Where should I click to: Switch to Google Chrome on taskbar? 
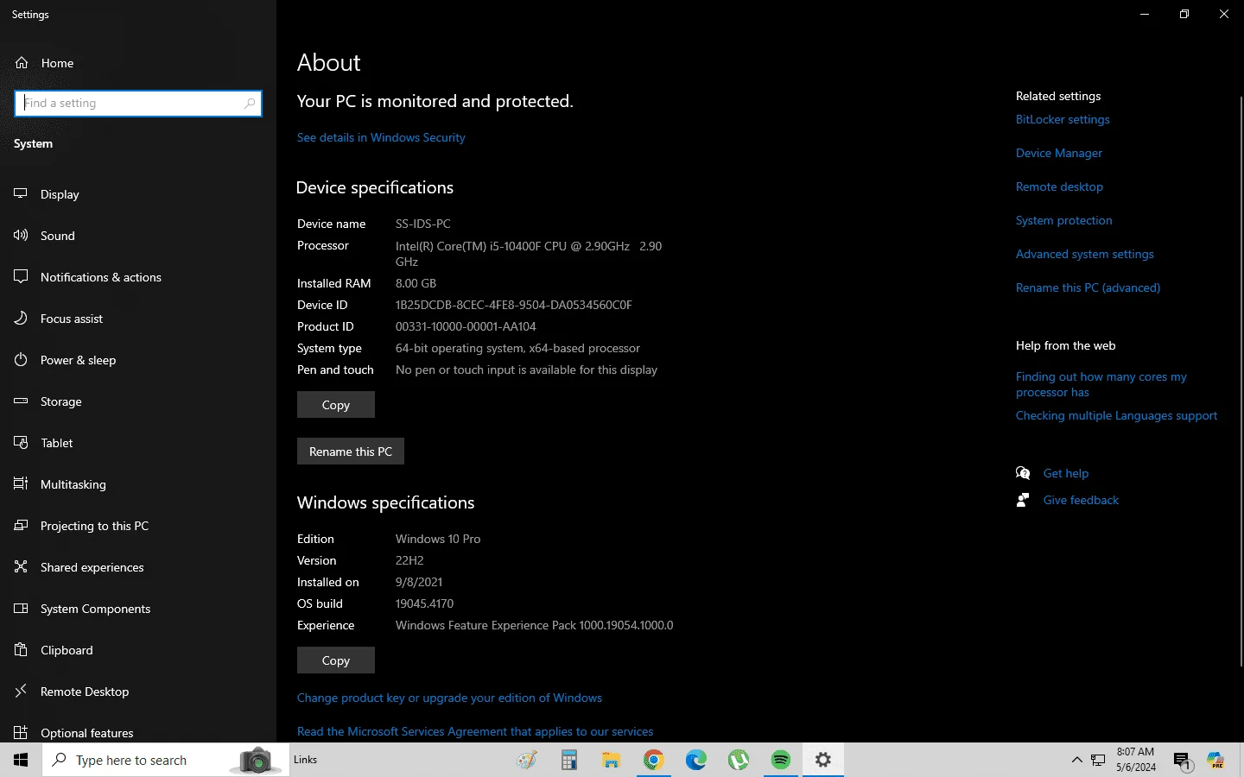(x=653, y=760)
